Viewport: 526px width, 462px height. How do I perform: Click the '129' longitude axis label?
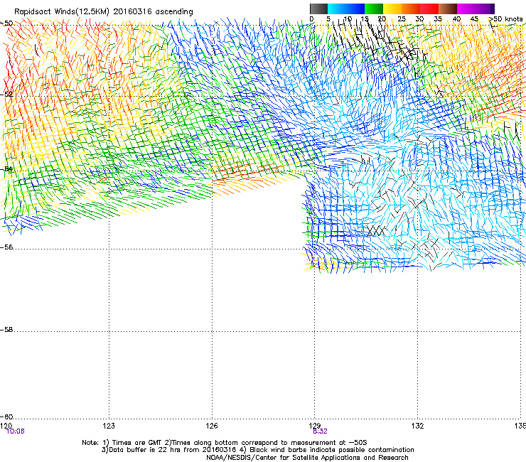pyautogui.click(x=314, y=426)
